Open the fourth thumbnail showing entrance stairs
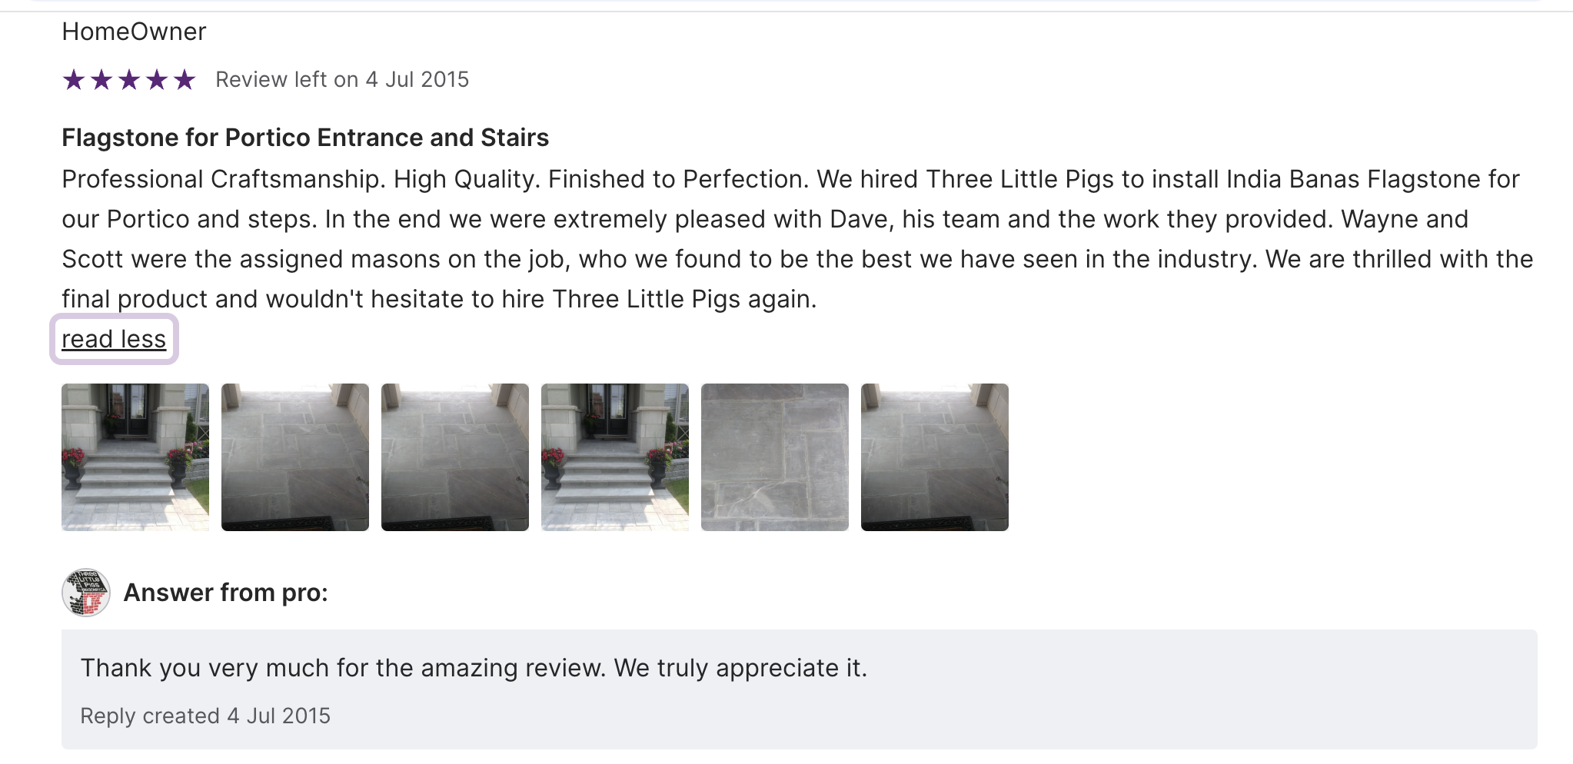 pos(615,457)
